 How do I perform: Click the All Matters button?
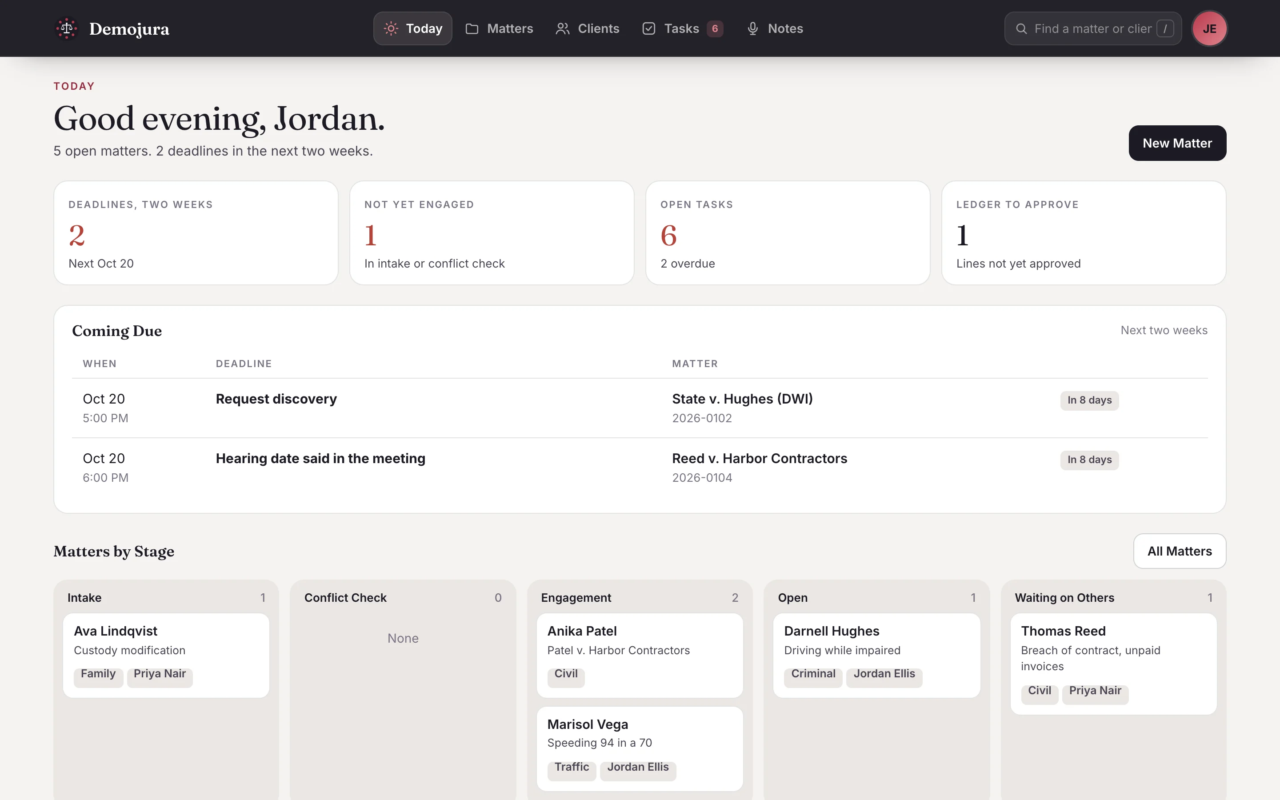[1180, 551]
